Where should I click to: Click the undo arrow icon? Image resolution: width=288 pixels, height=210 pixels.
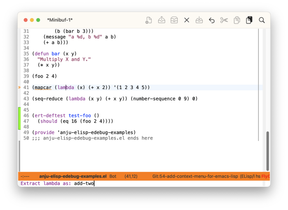point(211,20)
